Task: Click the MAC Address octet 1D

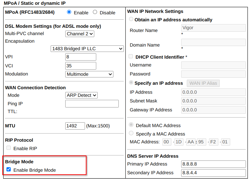Action: pyautogui.click(x=179, y=142)
